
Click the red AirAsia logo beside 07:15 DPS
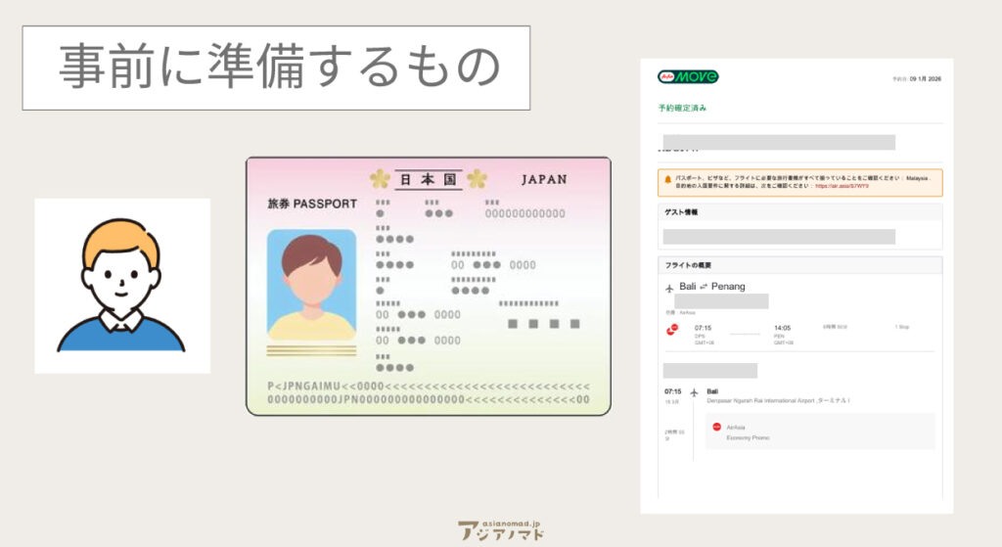[672, 328]
